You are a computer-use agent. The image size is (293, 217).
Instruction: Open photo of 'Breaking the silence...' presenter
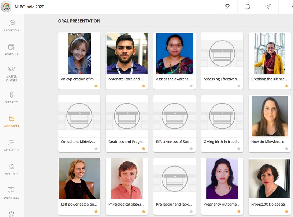tap(270, 53)
